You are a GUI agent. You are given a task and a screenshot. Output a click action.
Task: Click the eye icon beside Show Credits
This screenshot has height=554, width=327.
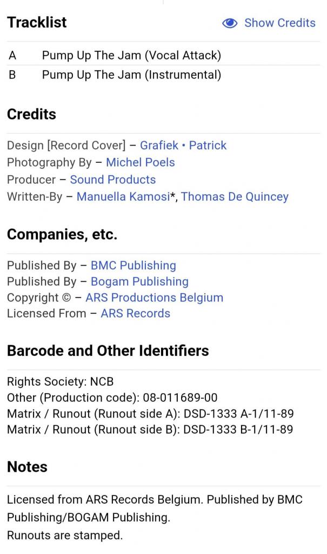click(230, 23)
